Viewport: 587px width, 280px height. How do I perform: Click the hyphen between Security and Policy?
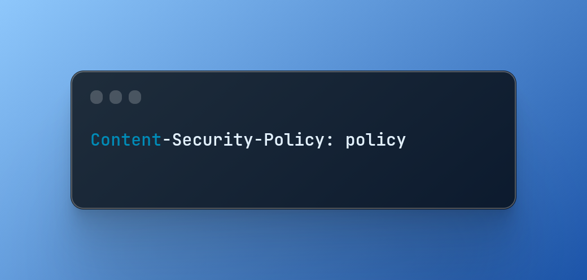(259, 141)
